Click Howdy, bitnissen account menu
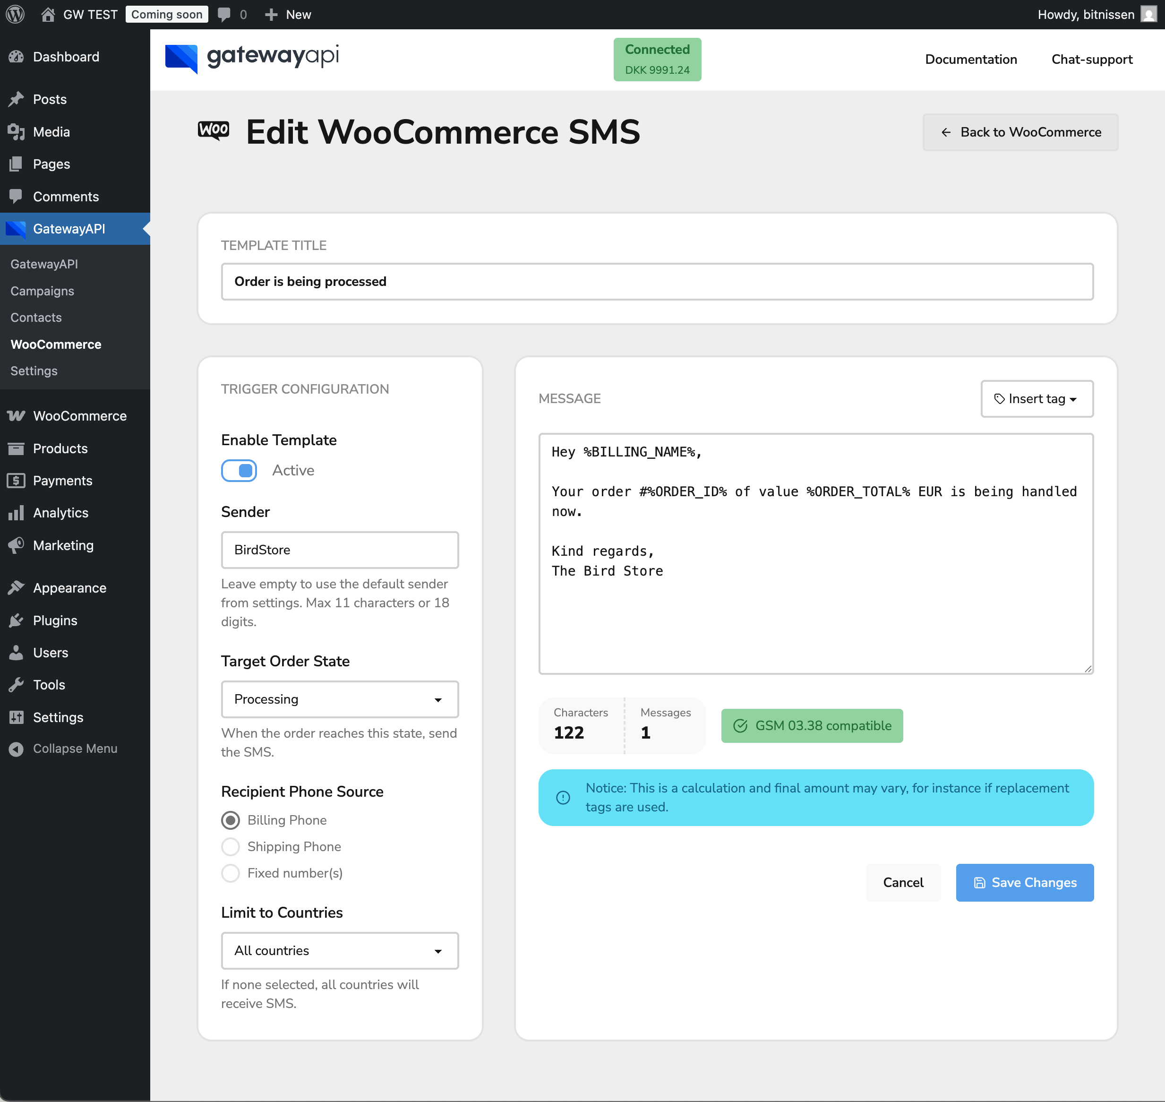 [x=1097, y=14]
